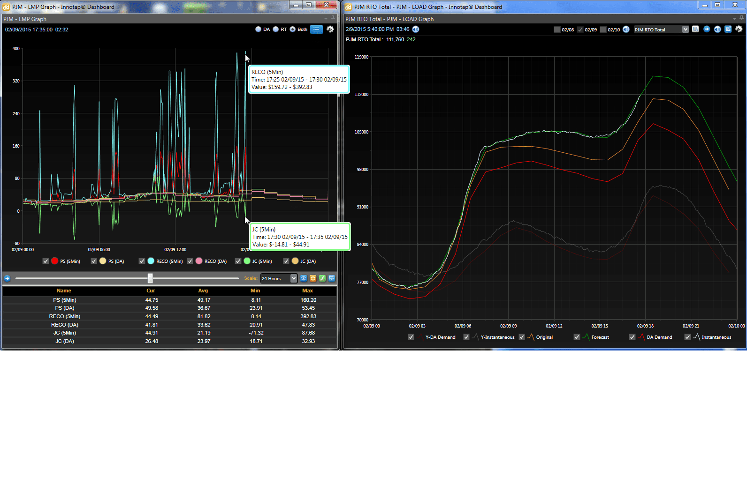Click the pin icon on the LMP Graph panel
This screenshot has height=492, width=747.
[x=333, y=18]
